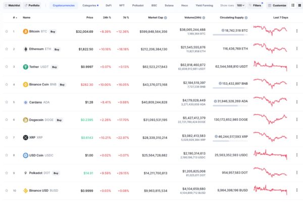The width and height of the screenshot is (303, 202).
Task: Open Bitcoin 7-day price chart
Action: [270, 30]
